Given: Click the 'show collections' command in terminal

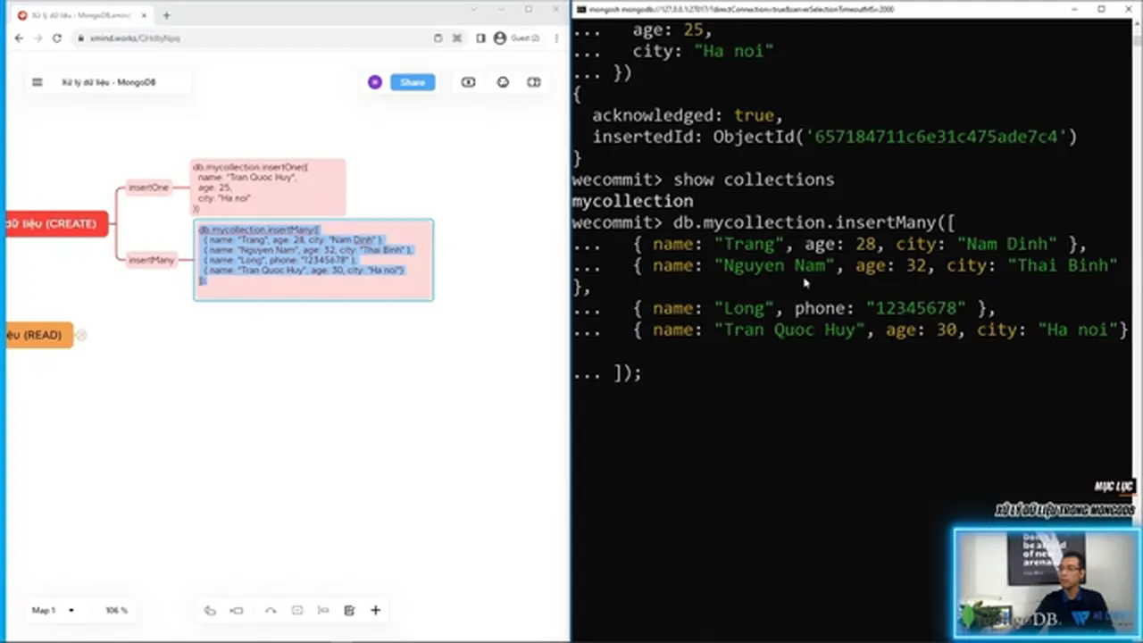Looking at the screenshot, I should click(754, 180).
